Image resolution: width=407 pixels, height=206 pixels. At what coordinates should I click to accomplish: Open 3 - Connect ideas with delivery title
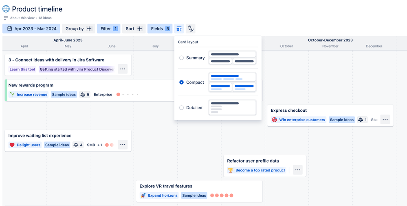[x=56, y=60]
